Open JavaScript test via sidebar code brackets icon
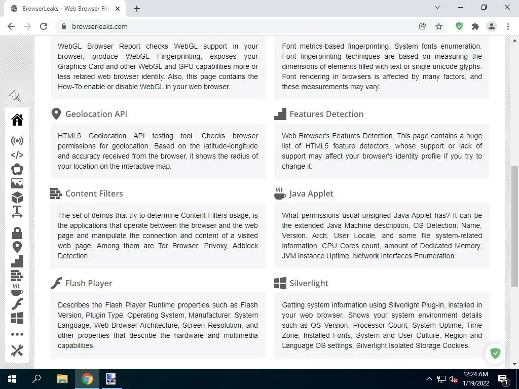519x389 pixels. click(17, 155)
